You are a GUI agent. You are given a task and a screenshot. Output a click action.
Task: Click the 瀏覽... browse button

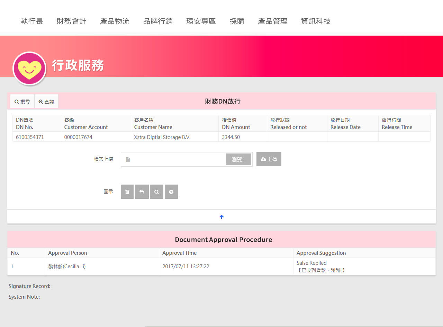coord(238,159)
